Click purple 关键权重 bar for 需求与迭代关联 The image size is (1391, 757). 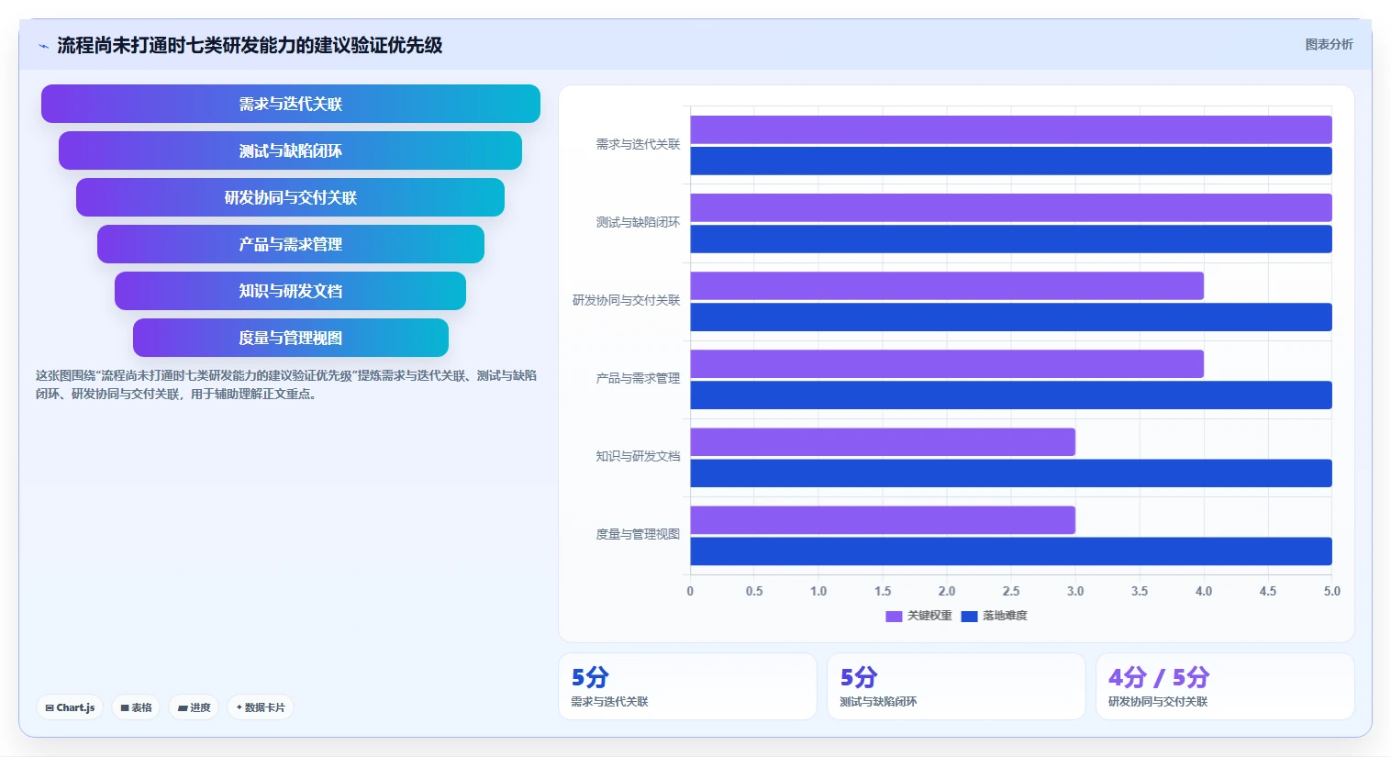pos(1011,129)
